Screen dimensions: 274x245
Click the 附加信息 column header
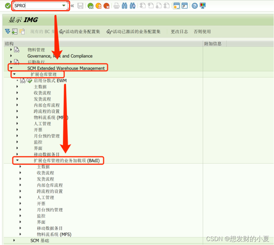pos(215,43)
